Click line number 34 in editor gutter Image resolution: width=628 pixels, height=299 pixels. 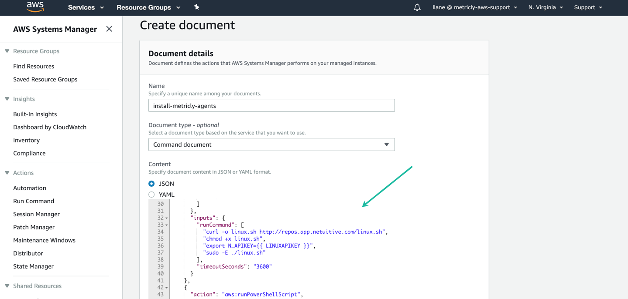160,232
